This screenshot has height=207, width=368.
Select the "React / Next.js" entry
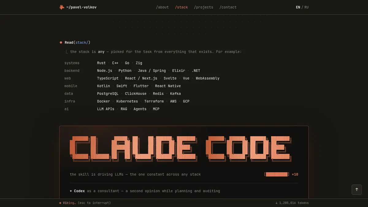click(141, 78)
